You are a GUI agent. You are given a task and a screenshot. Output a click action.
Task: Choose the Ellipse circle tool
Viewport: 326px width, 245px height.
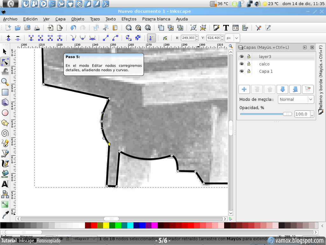(x=5, y=113)
